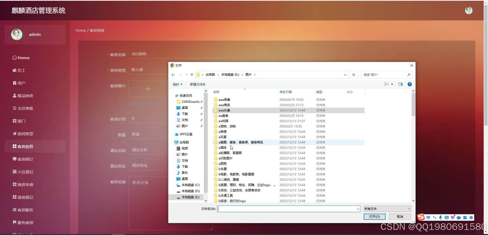
Task: Click the plus icon to upload 客房图片
Action: click(x=148, y=89)
